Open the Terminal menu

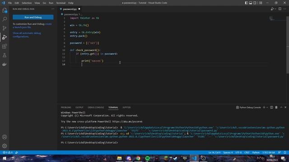point(61,3)
